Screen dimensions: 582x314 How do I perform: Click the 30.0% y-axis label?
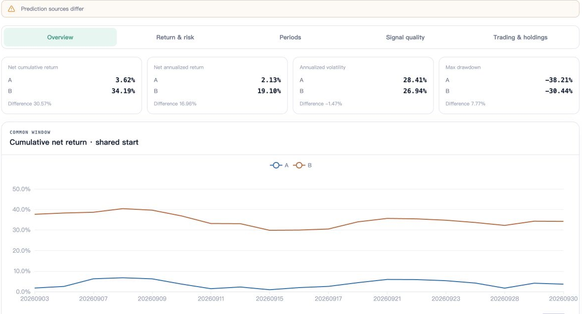[x=21, y=230]
